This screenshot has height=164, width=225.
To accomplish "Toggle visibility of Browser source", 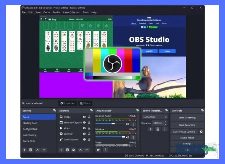I will (x=84, y=134).
